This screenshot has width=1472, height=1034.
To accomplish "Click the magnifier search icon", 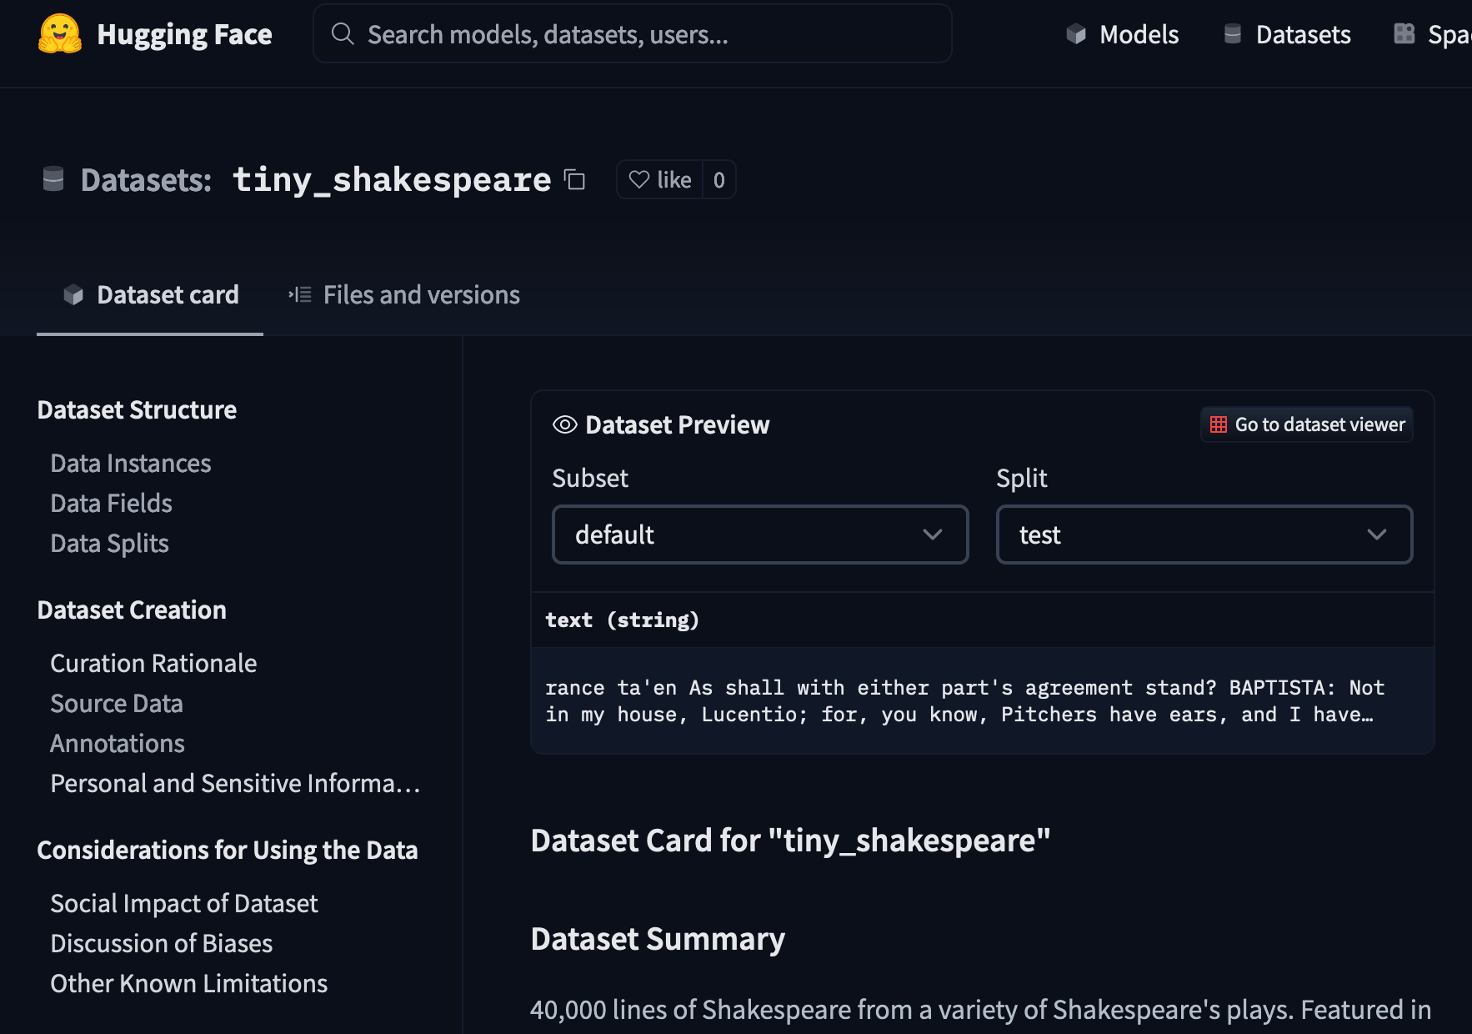I will 343,34.
